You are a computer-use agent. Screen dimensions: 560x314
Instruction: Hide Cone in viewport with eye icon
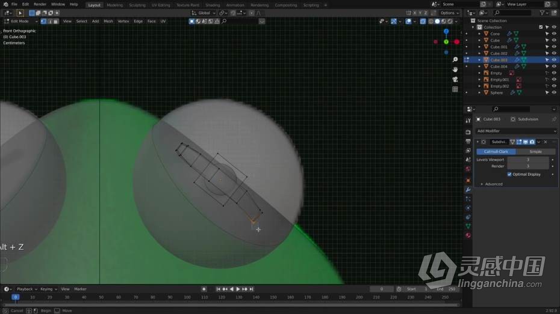pyautogui.click(x=554, y=34)
